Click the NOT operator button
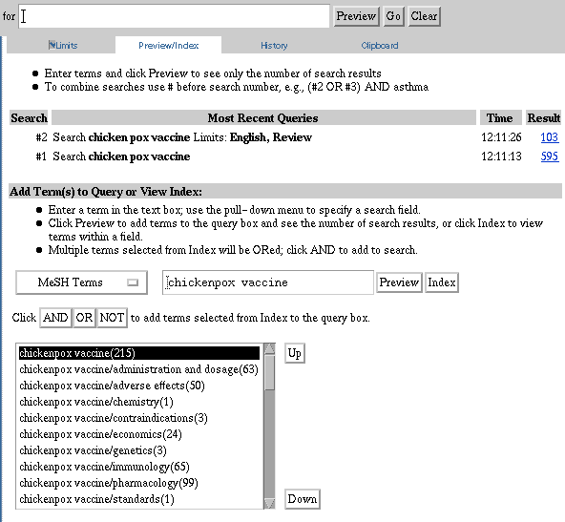This screenshot has height=522, width=565. point(112,318)
